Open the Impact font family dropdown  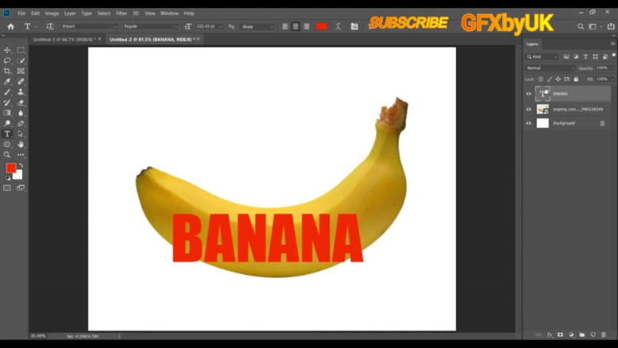[x=89, y=26]
